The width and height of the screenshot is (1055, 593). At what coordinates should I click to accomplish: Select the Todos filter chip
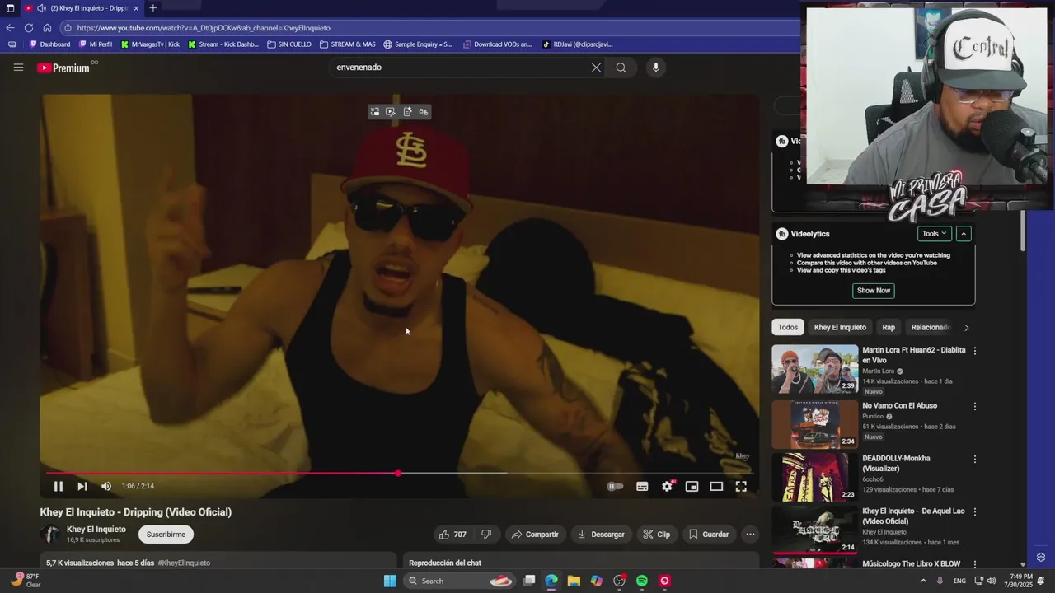(x=788, y=327)
